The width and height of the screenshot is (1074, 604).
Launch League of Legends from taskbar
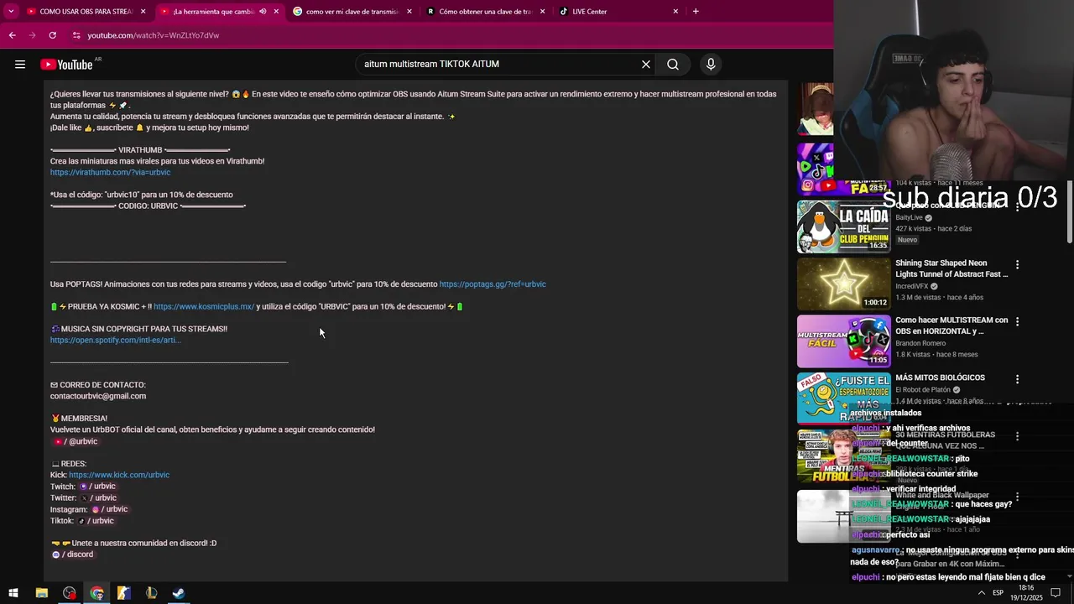(x=151, y=593)
